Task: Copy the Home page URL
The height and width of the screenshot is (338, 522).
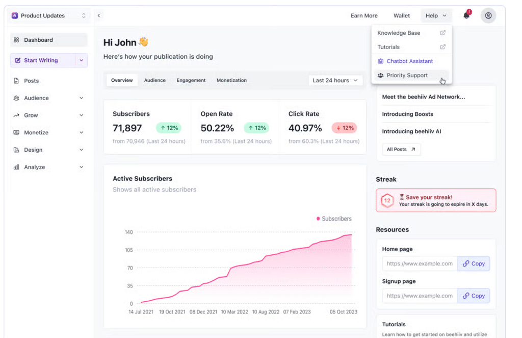Action: tap(474, 263)
